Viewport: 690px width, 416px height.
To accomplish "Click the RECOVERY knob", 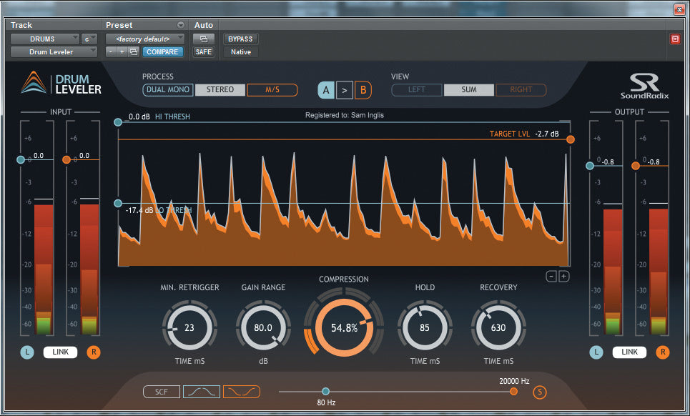I will coord(498,327).
